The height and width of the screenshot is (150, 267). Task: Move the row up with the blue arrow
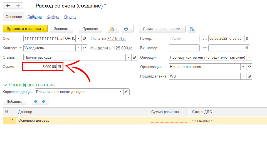pos(36,102)
